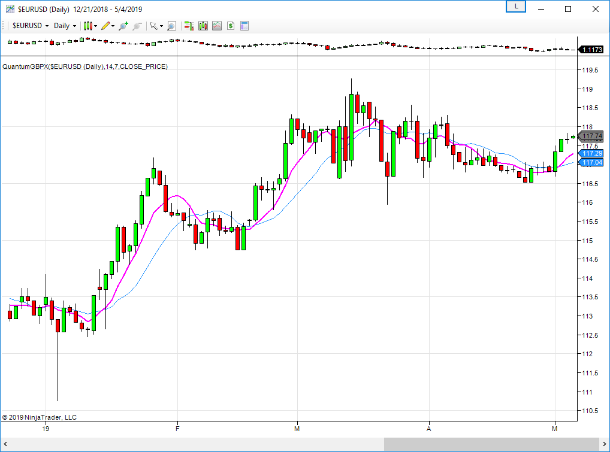Click the '19' year label on time axis

pyautogui.click(x=46, y=429)
